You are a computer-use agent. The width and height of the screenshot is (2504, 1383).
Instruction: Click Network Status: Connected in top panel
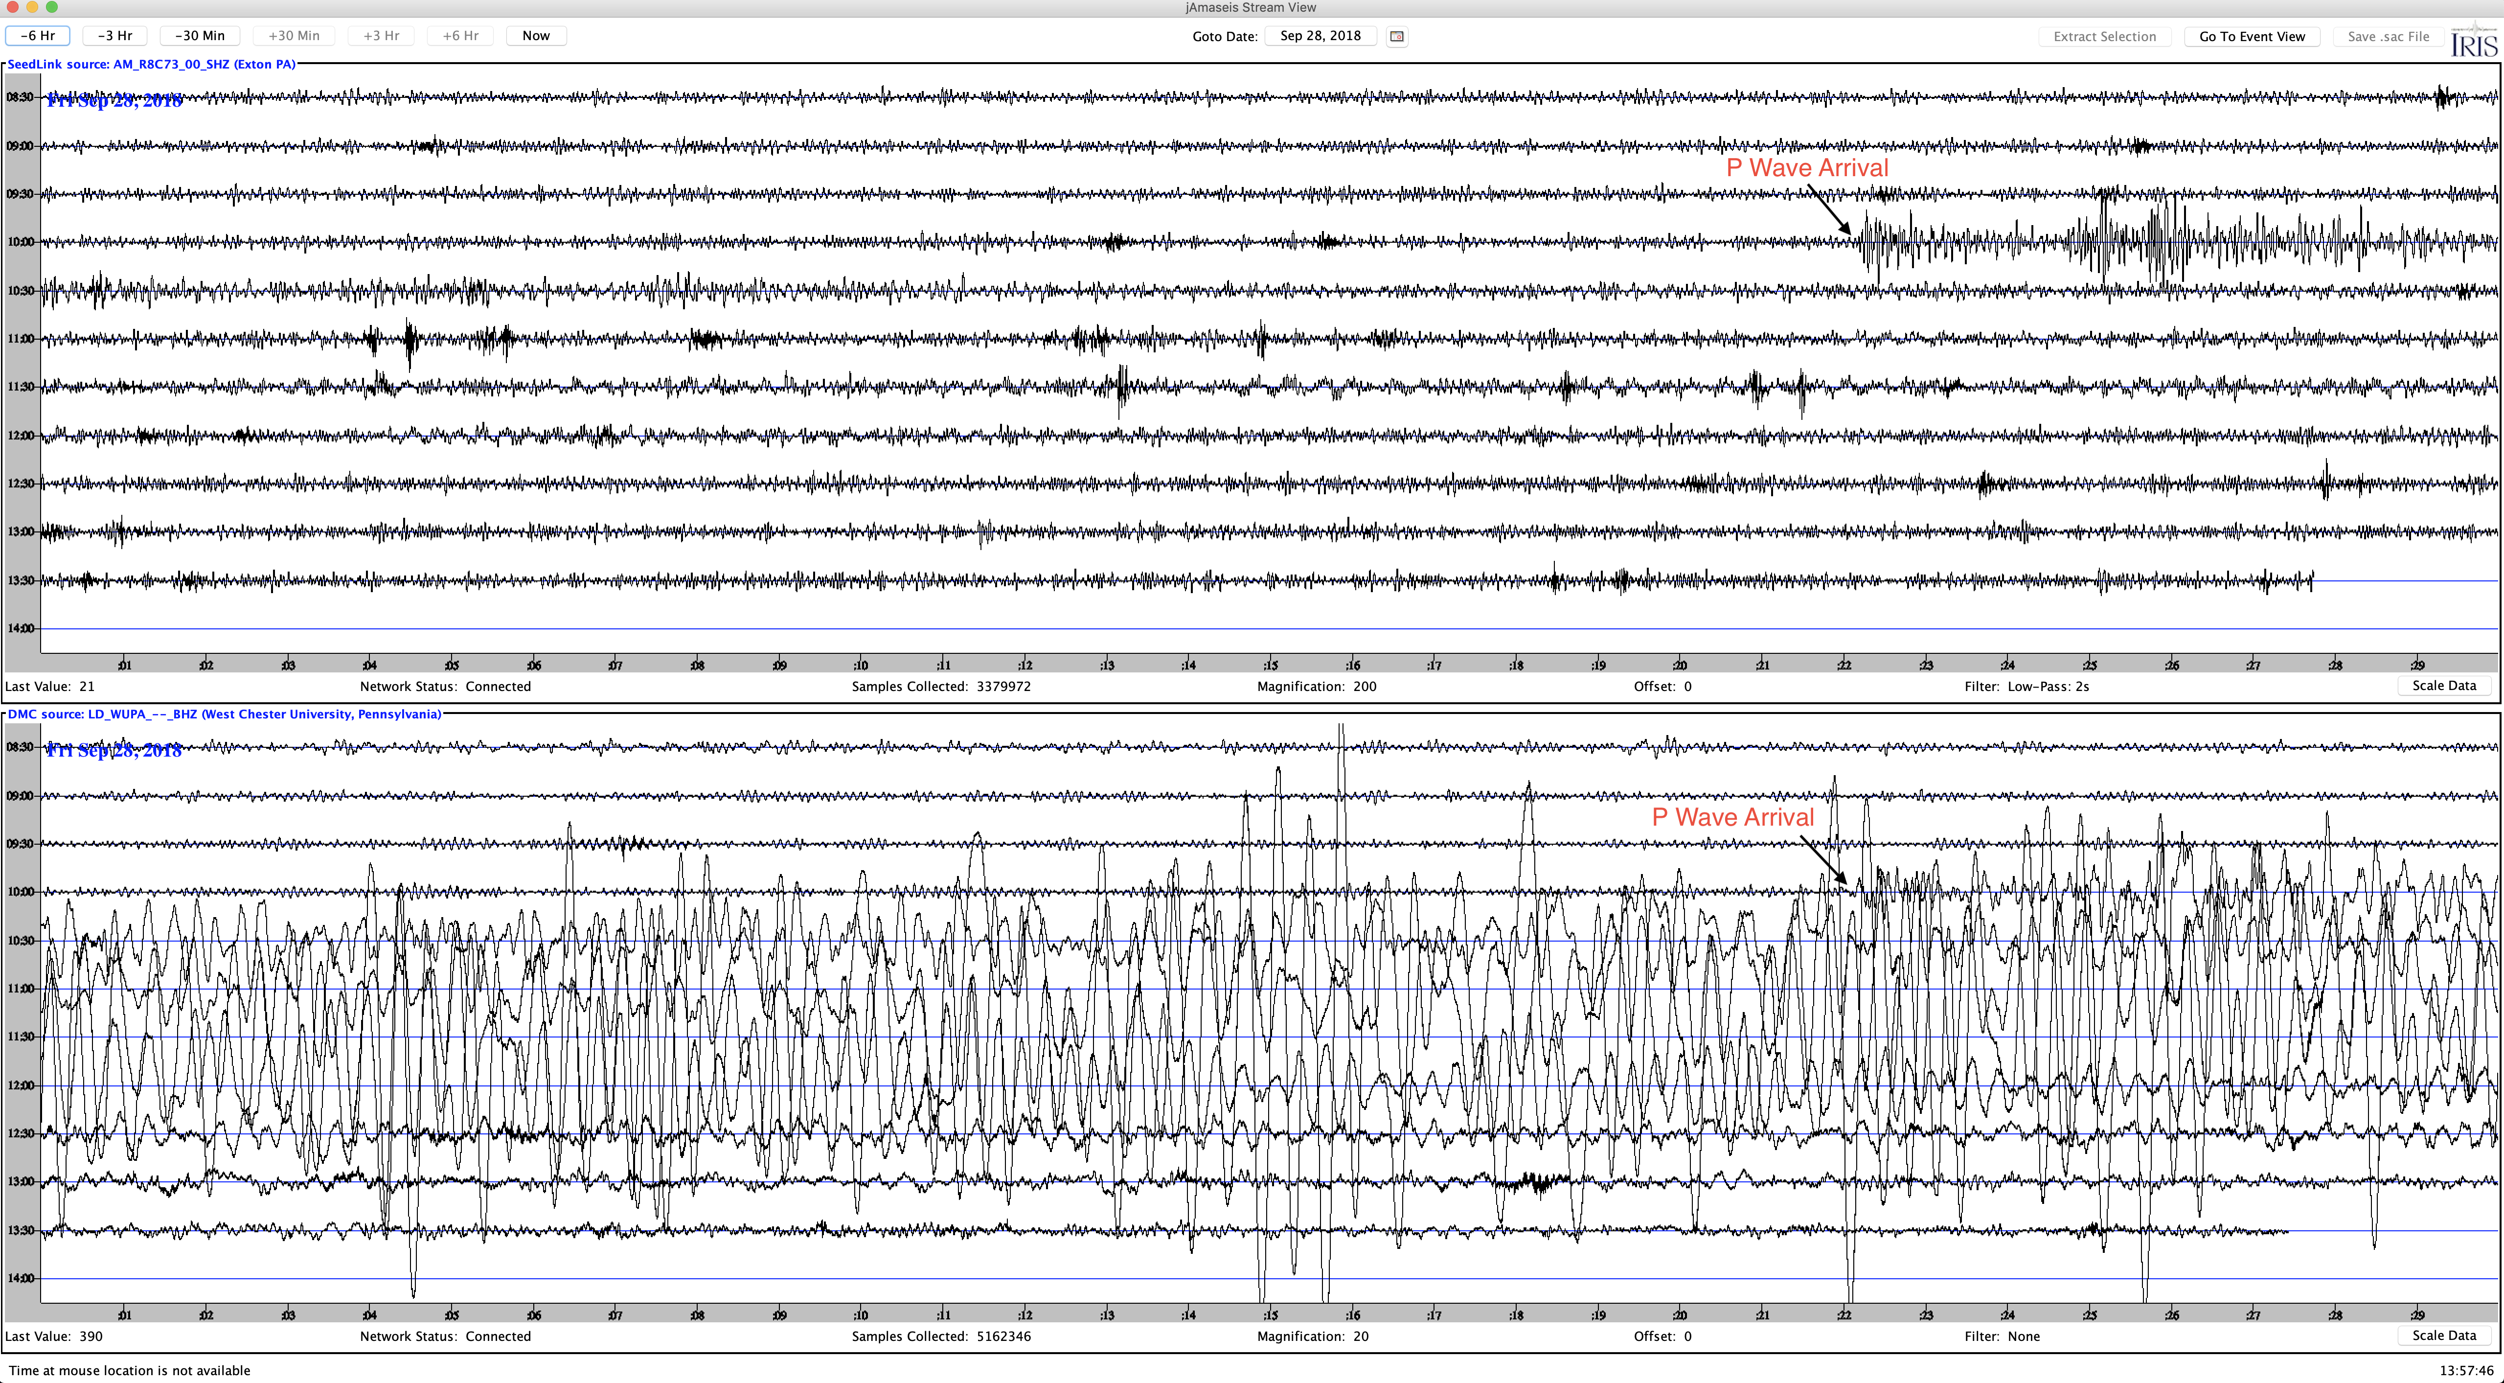click(x=445, y=687)
